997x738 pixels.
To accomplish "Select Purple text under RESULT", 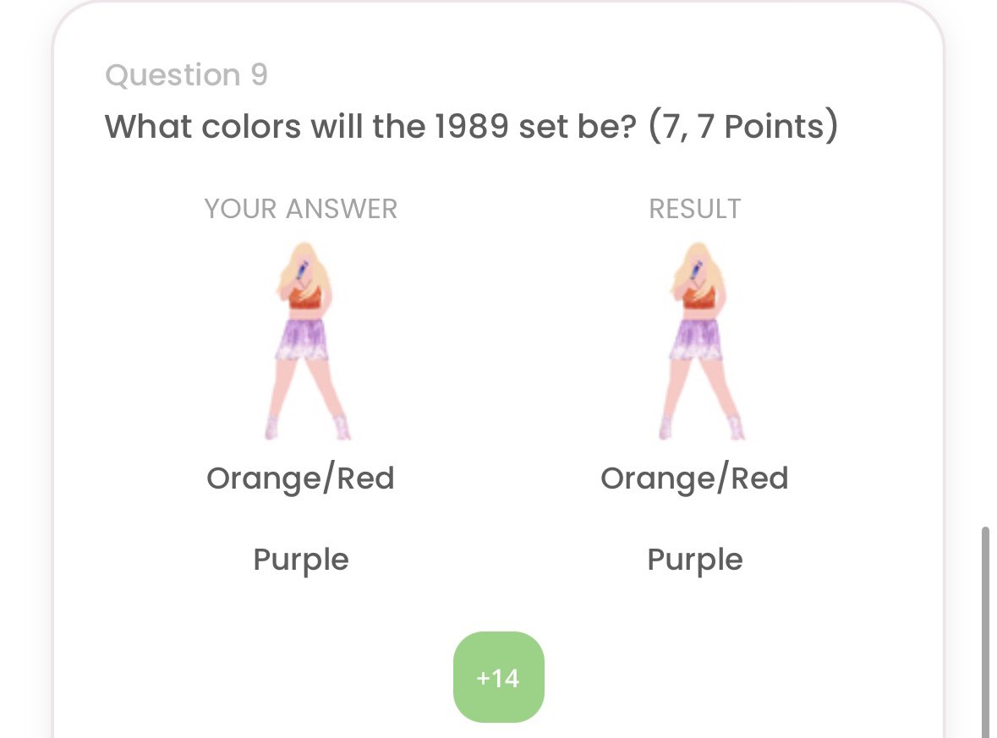I will tap(695, 560).
